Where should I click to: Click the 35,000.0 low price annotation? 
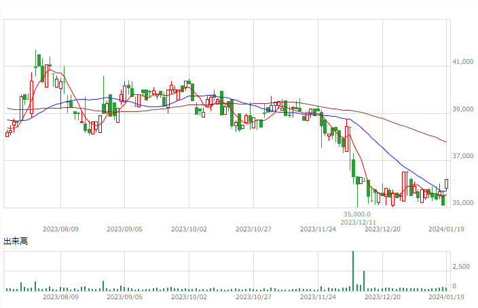(357, 214)
